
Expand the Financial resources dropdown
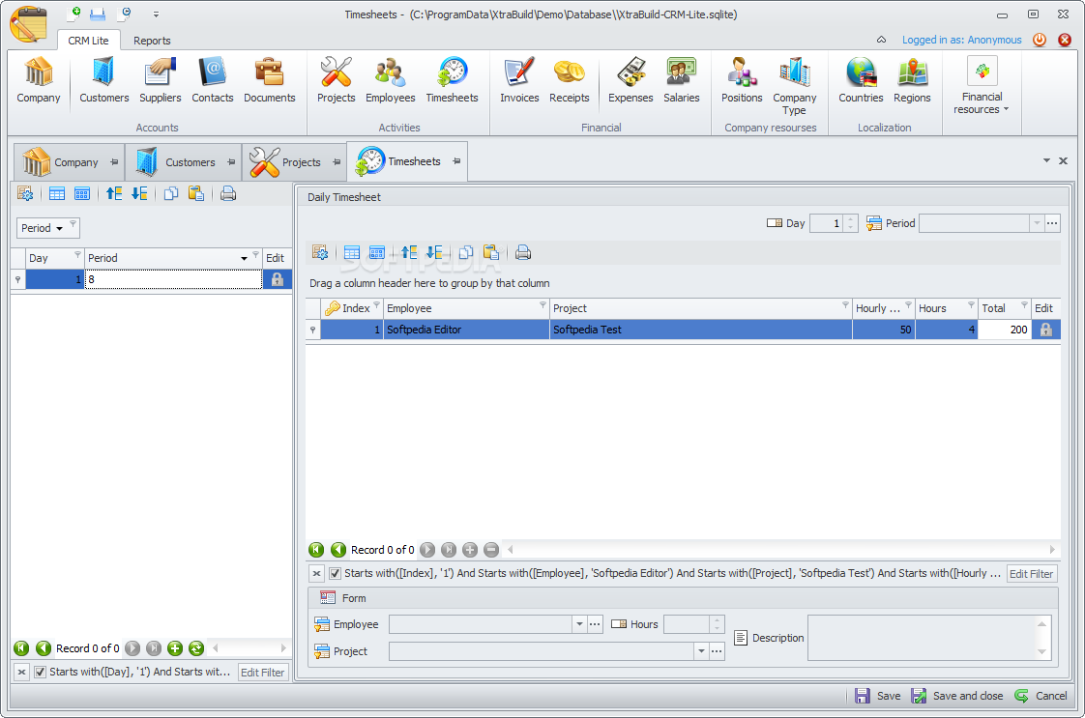[982, 86]
